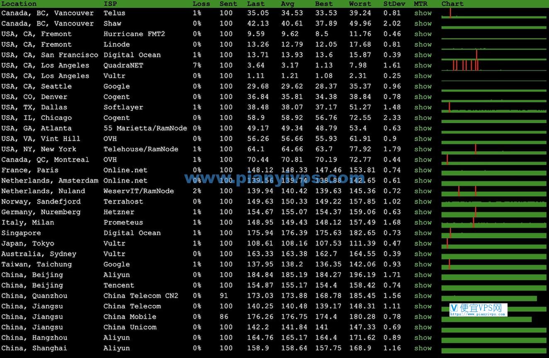
Task: Click the '7%' loss value
Action: 197,65
